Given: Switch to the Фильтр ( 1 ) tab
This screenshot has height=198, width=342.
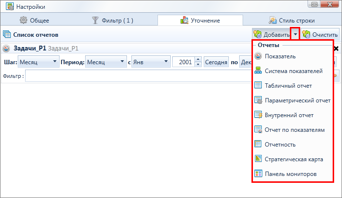Looking at the screenshot, I should [x=113, y=20].
